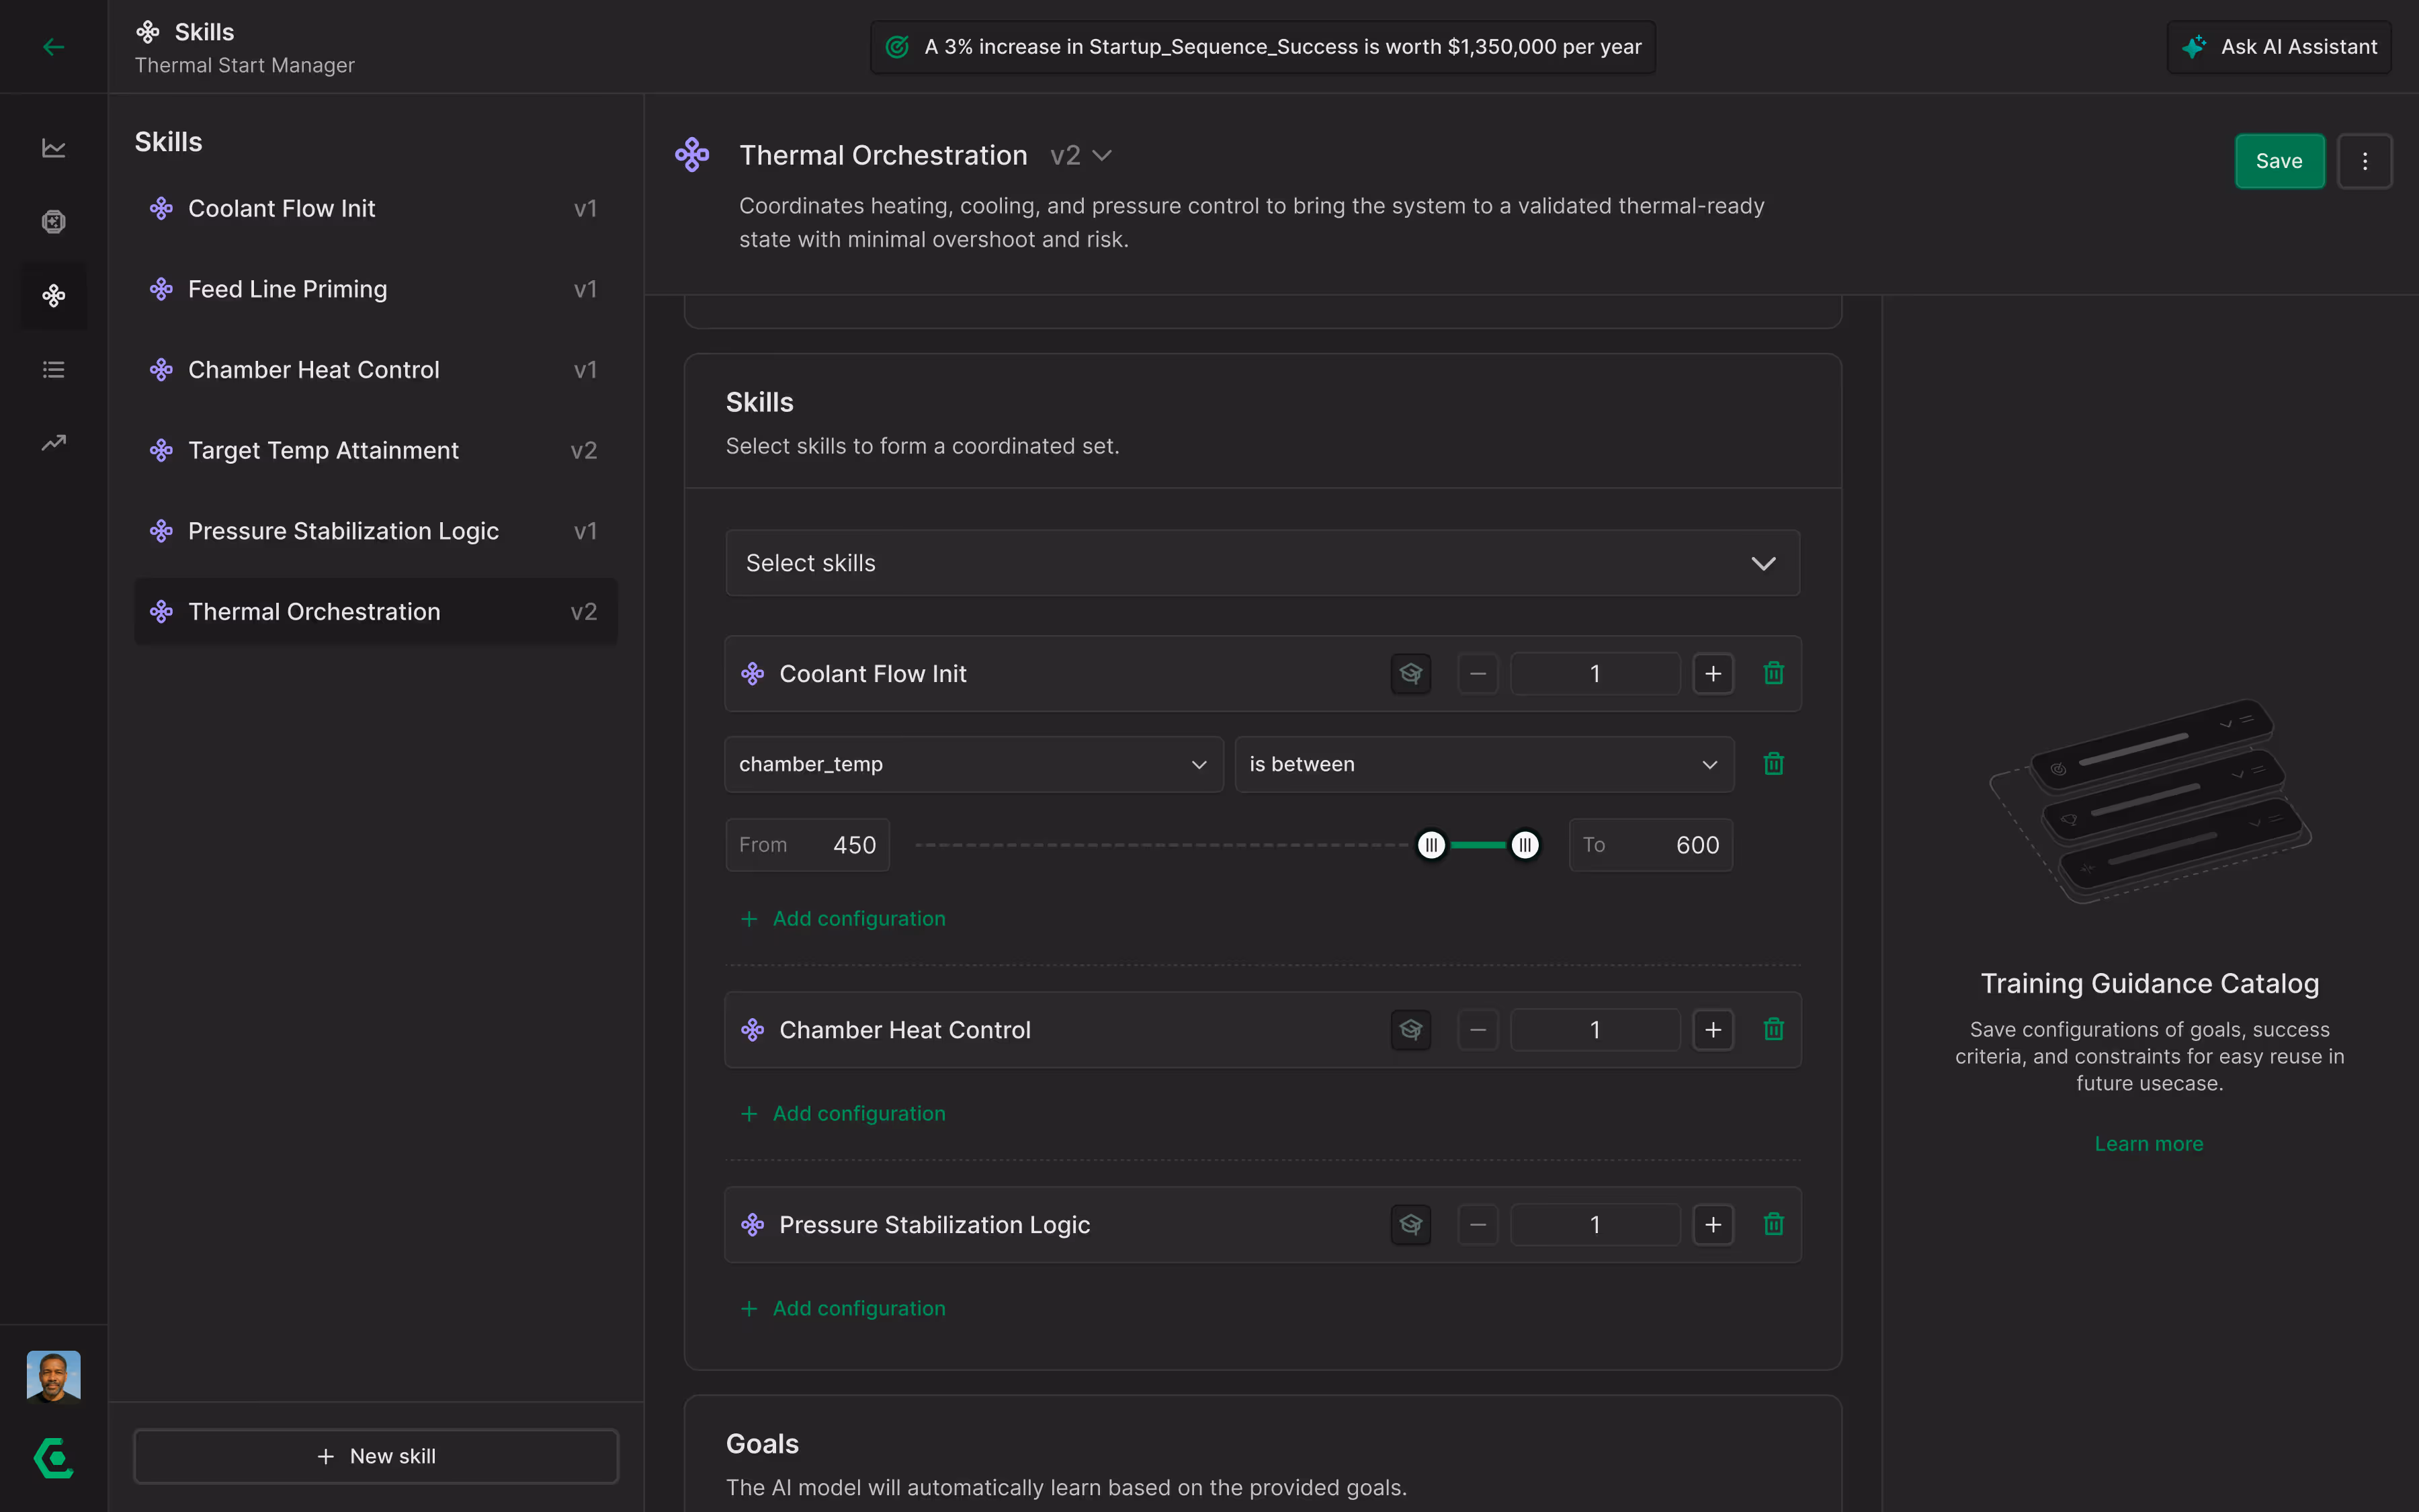Click the Thermal Orchestration header flower icon
2419x1512 pixels.
[x=691, y=155]
